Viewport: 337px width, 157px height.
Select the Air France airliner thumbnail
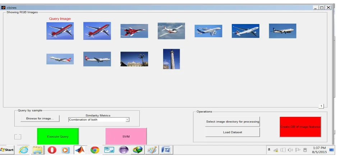tap(245, 31)
